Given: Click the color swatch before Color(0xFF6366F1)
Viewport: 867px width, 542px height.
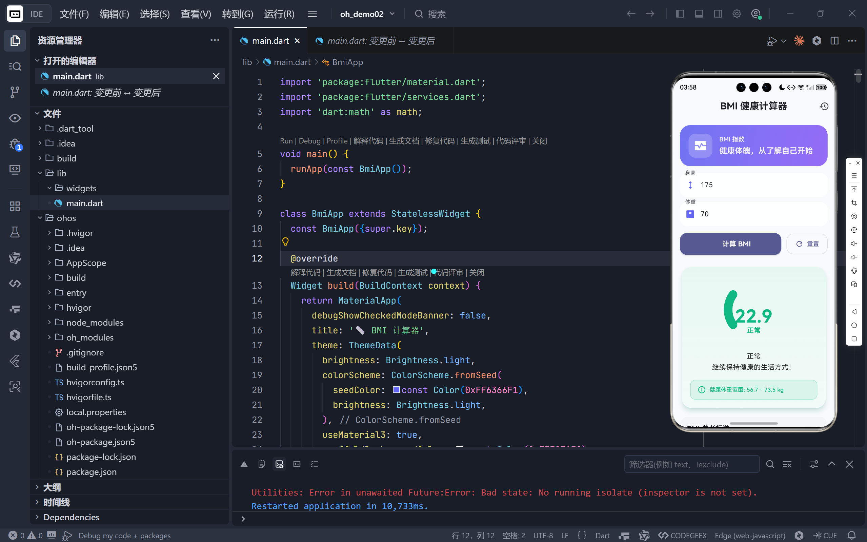Looking at the screenshot, I should point(396,390).
